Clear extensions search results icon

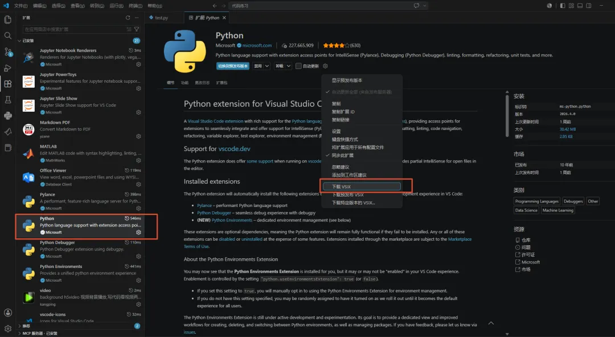[129, 29]
